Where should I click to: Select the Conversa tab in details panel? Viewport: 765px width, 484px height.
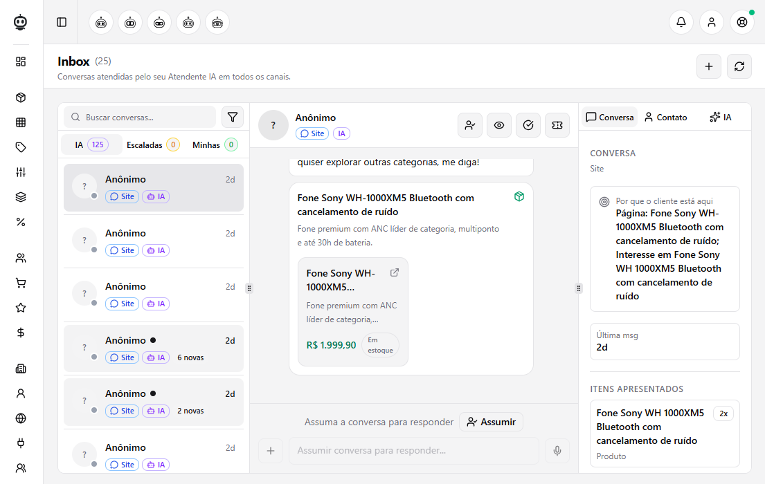tap(610, 117)
